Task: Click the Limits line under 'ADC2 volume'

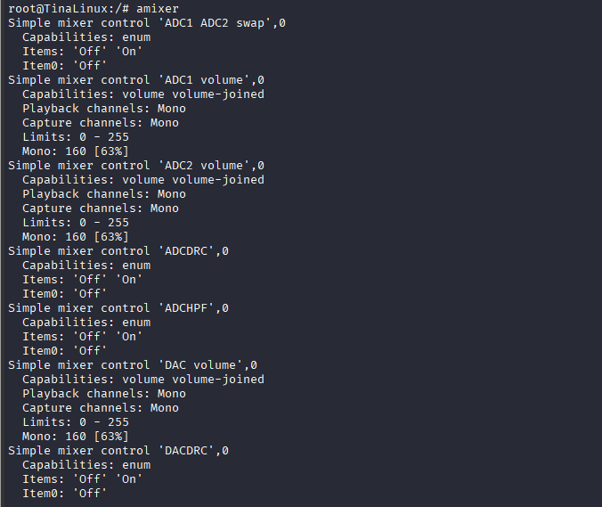Action: tap(75, 223)
